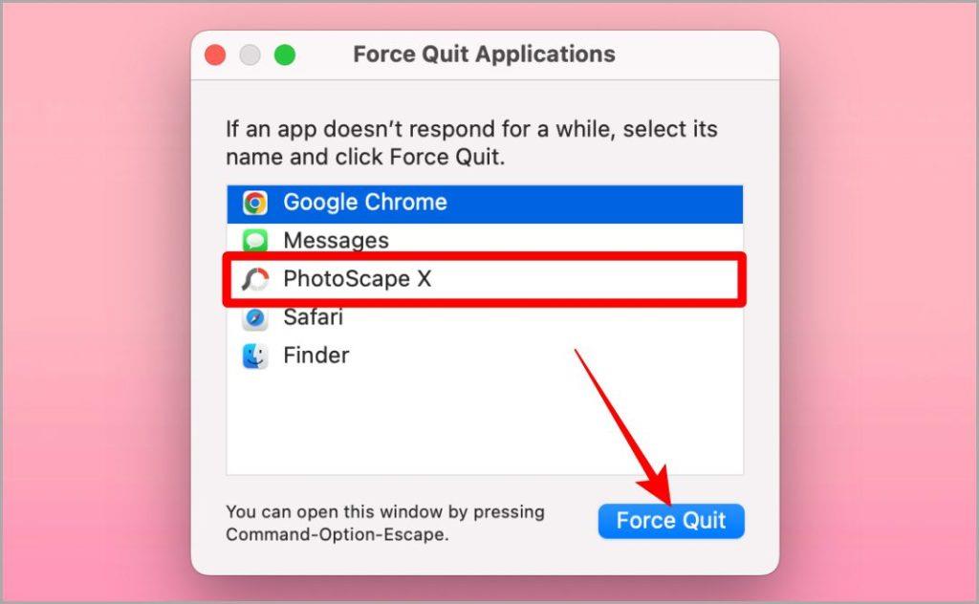Select the Google Chrome list entry

(x=485, y=204)
